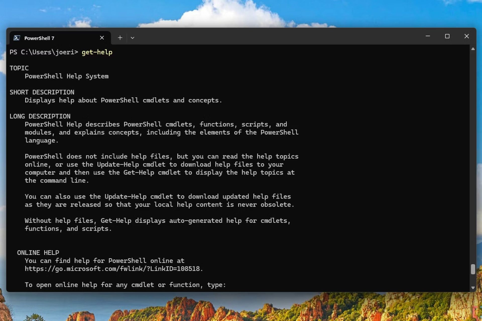The image size is (482, 321).
Task: Open a new tab with plus button
Action: (x=120, y=38)
